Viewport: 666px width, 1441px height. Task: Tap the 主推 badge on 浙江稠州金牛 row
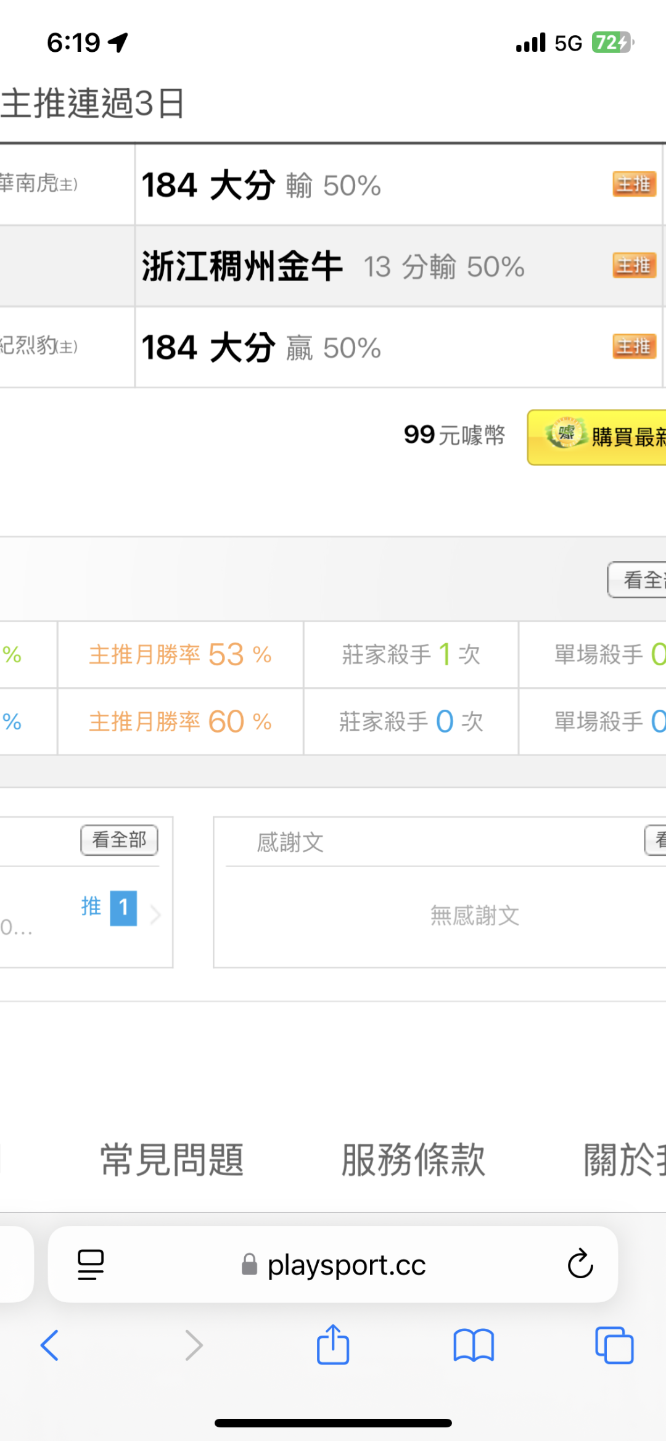[x=634, y=266]
